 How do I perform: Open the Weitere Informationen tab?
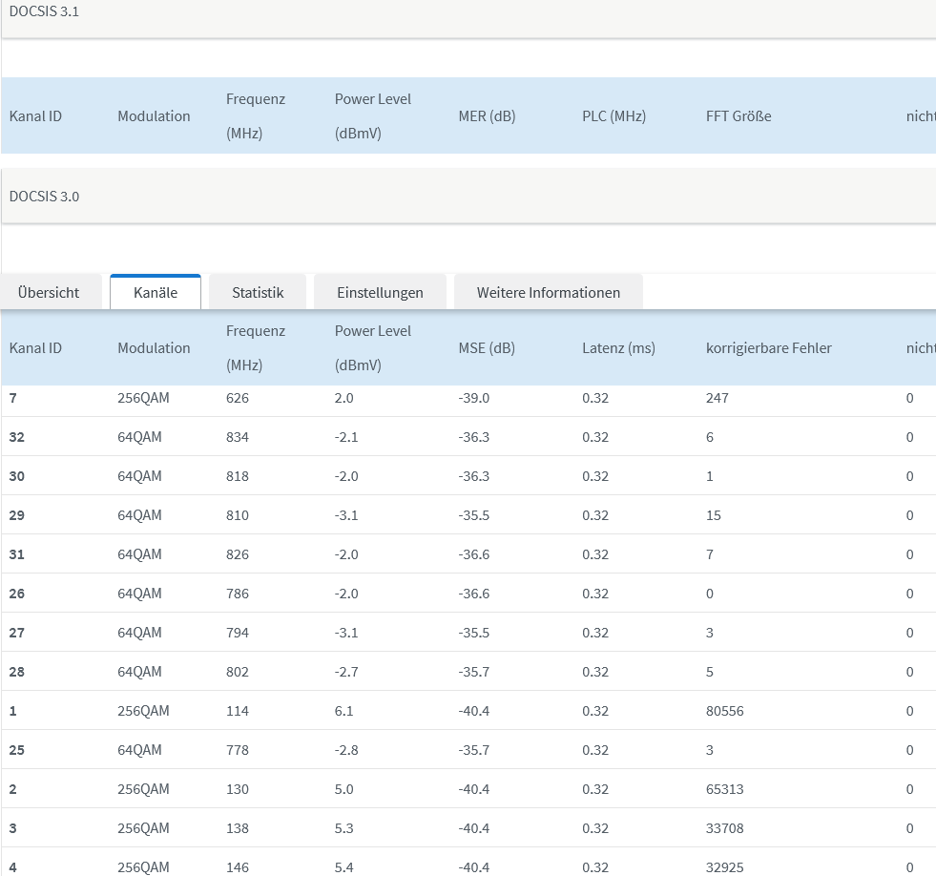549,293
